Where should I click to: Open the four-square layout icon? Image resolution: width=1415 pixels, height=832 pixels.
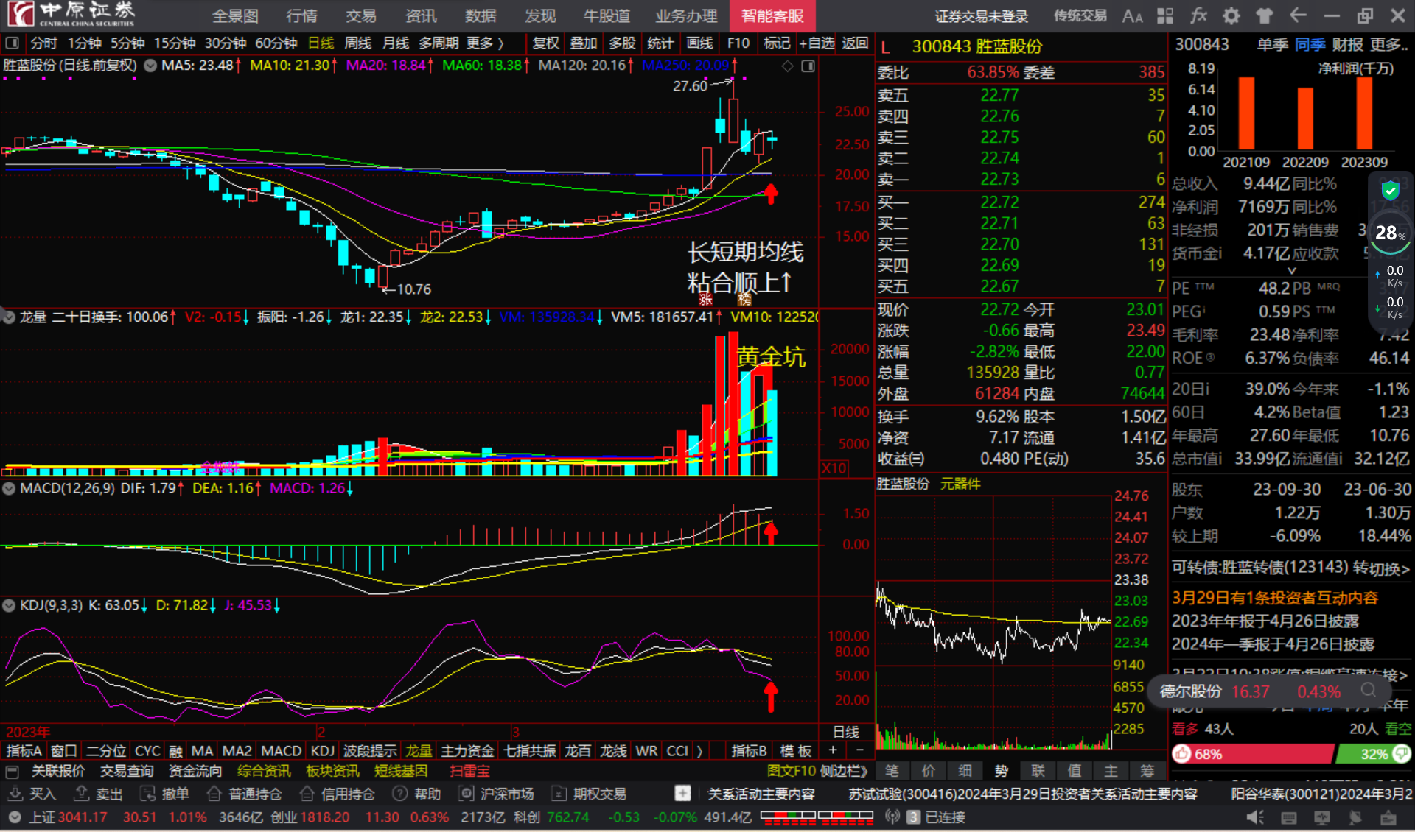point(1165,15)
